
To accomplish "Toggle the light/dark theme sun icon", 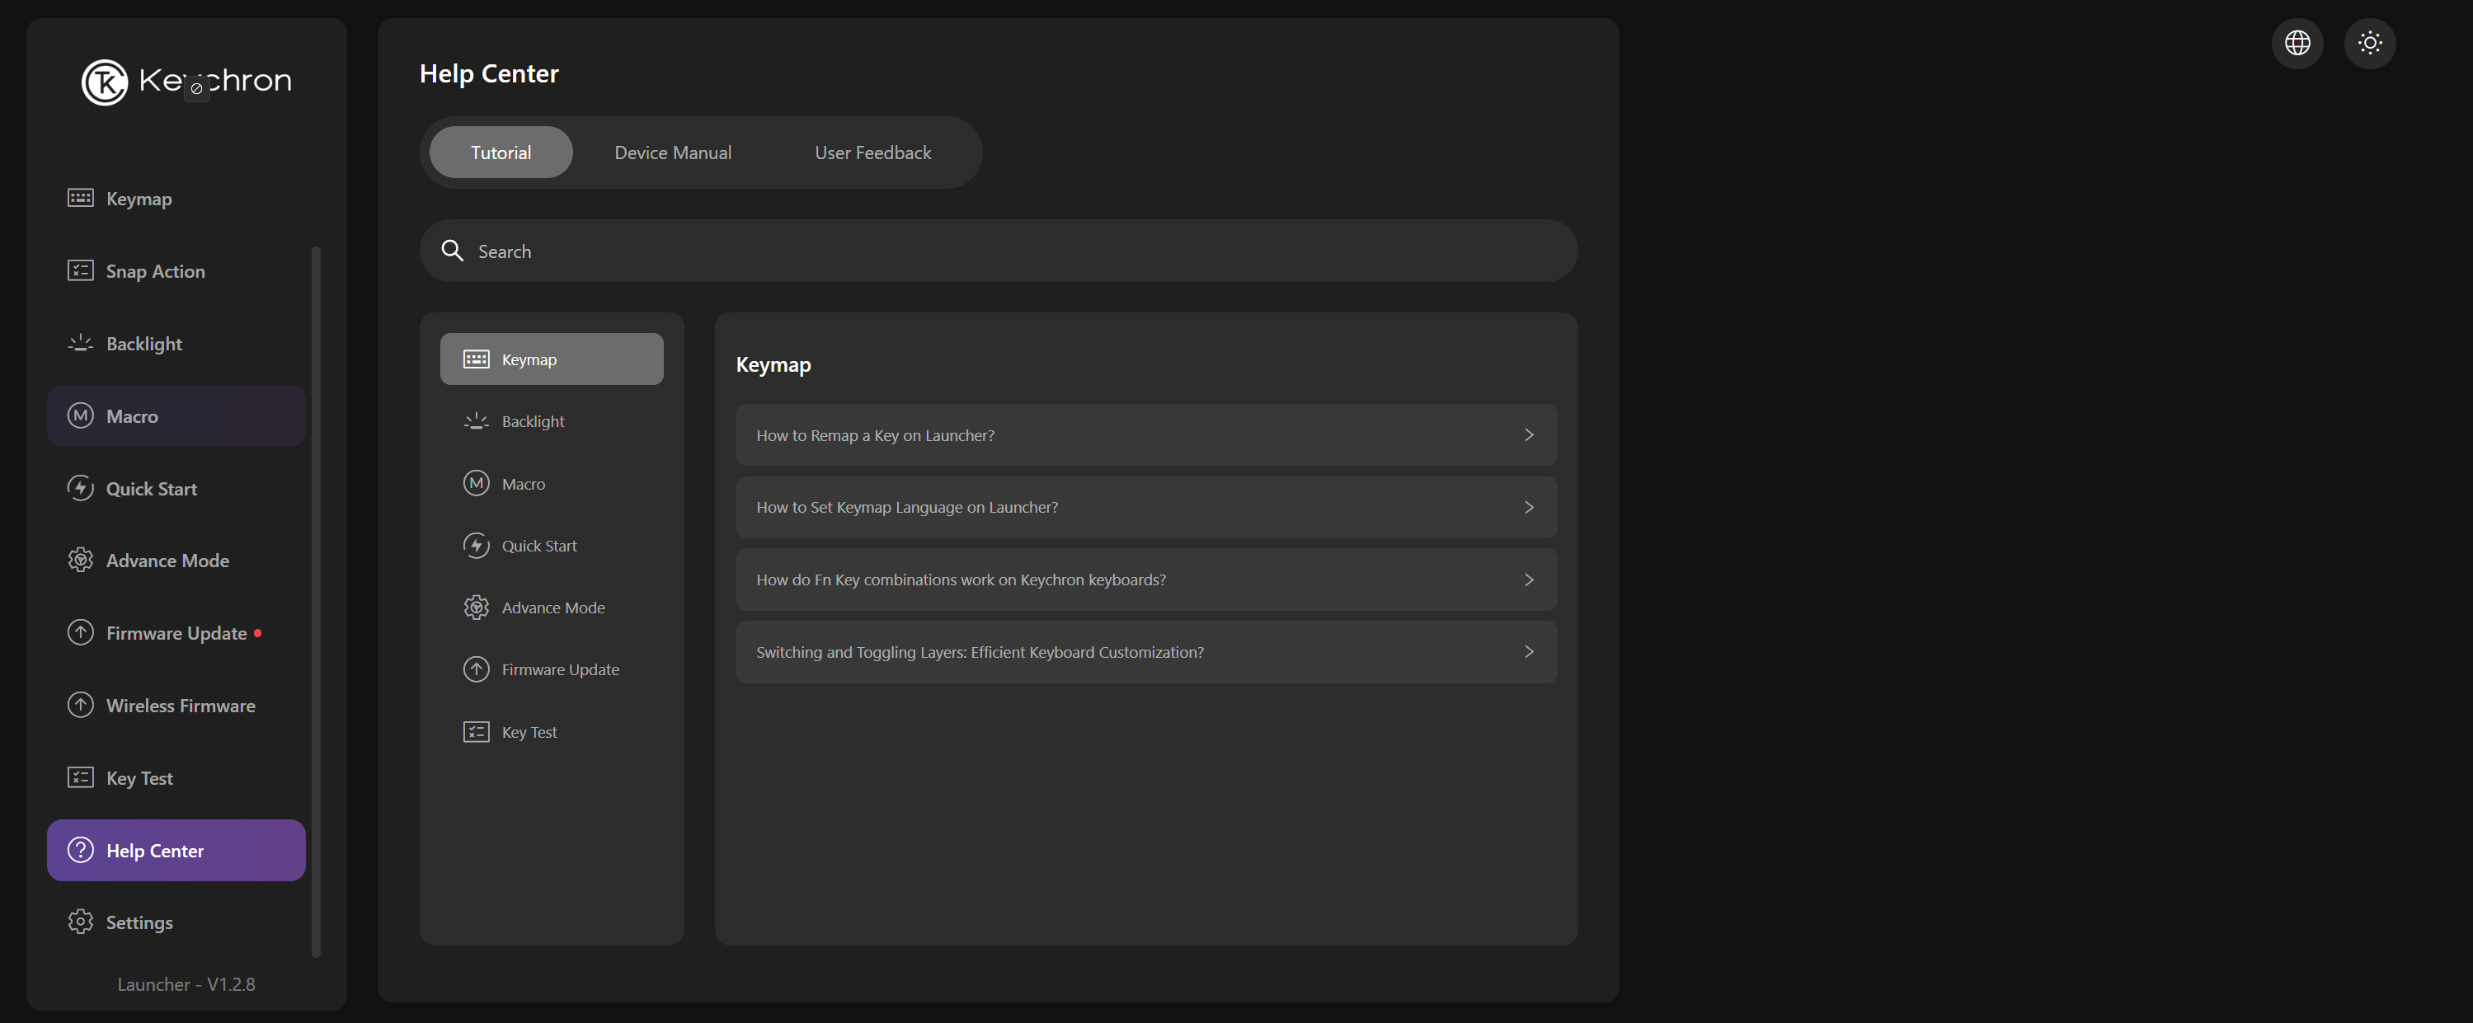I will tap(2369, 43).
